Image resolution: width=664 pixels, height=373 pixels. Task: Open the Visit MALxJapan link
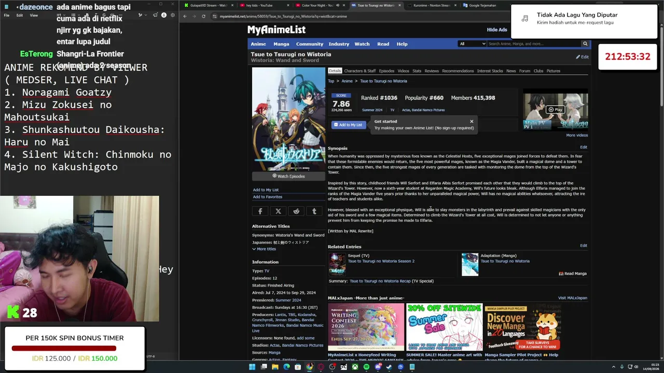pos(573,298)
